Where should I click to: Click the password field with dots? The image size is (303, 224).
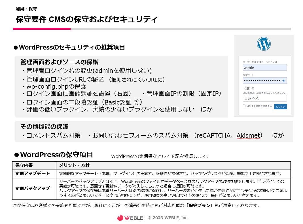click(x=264, y=80)
